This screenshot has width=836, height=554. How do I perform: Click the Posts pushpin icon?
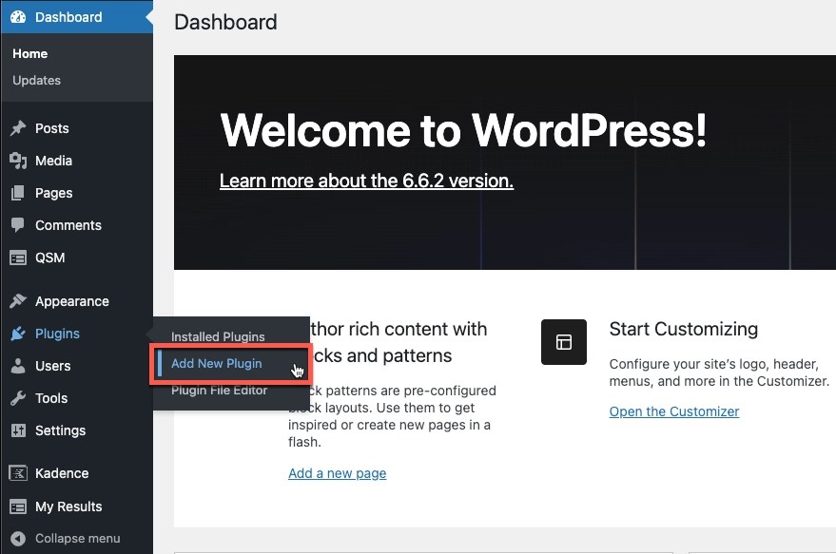click(18, 128)
